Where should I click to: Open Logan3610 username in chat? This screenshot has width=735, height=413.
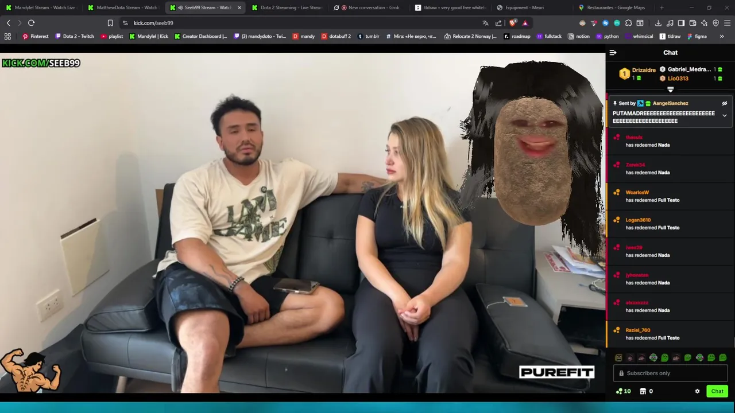pos(638,220)
